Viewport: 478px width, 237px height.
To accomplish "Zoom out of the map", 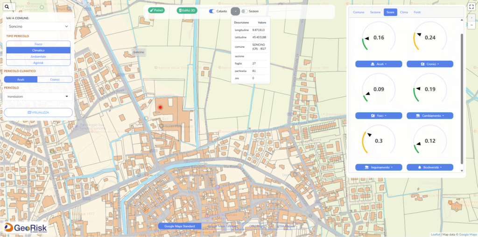I will [x=471, y=24].
